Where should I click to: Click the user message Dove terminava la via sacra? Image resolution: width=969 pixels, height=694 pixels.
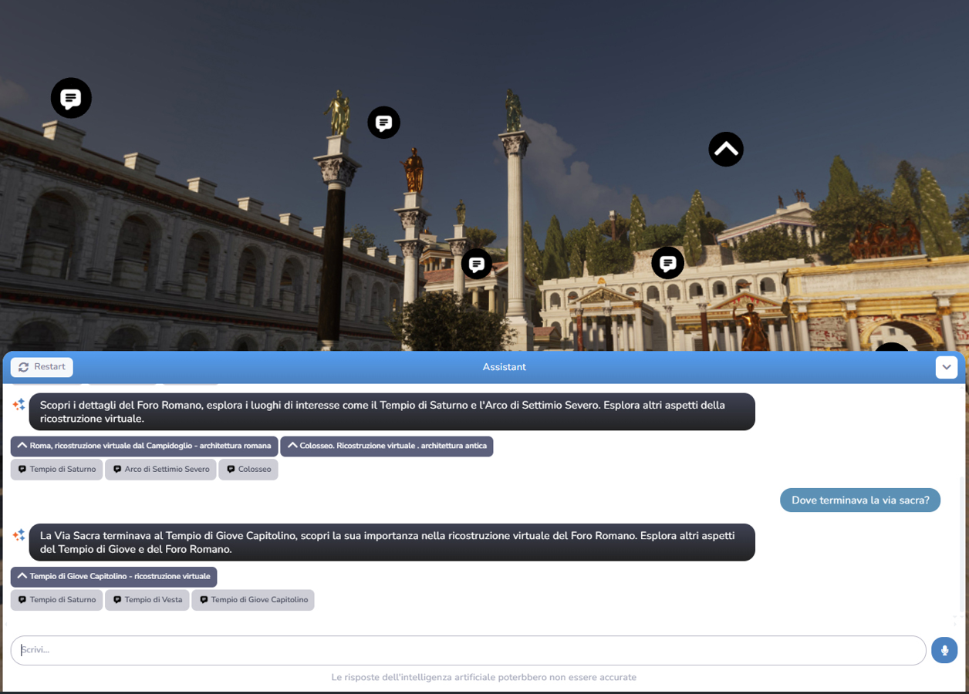coord(859,500)
